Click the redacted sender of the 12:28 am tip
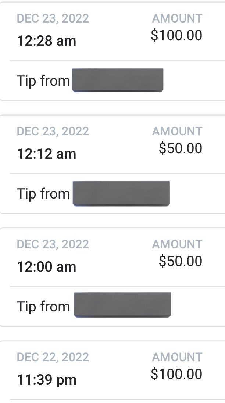Viewport: 225px width, 403px height. [x=118, y=80]
